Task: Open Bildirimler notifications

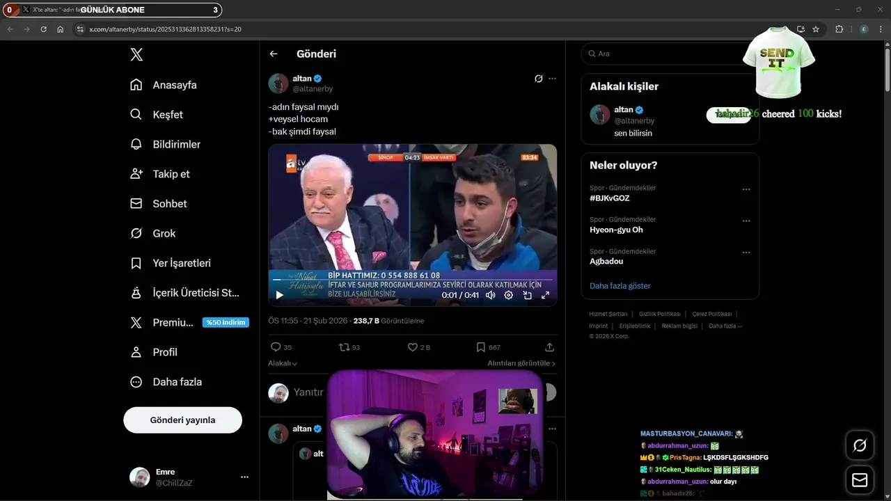Action: 165,144
